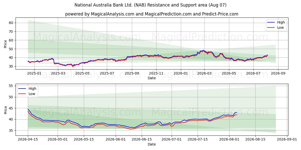Click the '2026-08-15' tick on the bottom chart
Screen dimensions: 301x150
(255, 140)
